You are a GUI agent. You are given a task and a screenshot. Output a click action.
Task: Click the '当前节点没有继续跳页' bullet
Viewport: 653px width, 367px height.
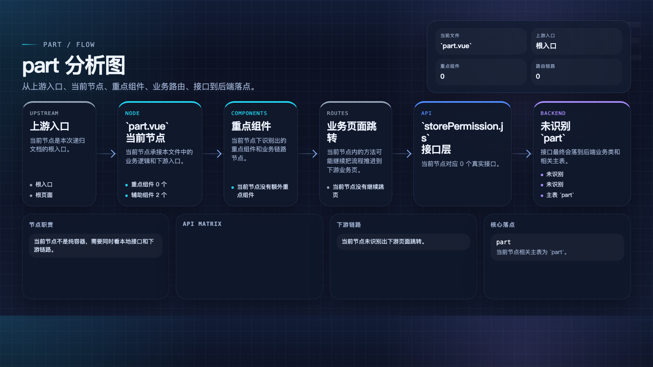point(358,191)
